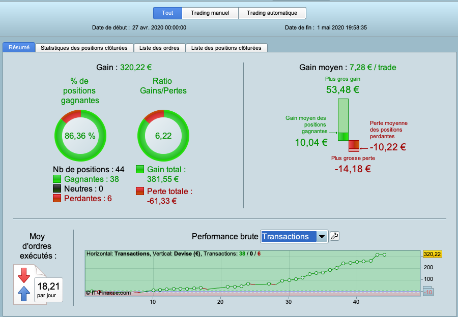This screenshot has width=458, height=317.
Task: Click the Plus gros gain value 53,48 €
Action: (342, 89)
